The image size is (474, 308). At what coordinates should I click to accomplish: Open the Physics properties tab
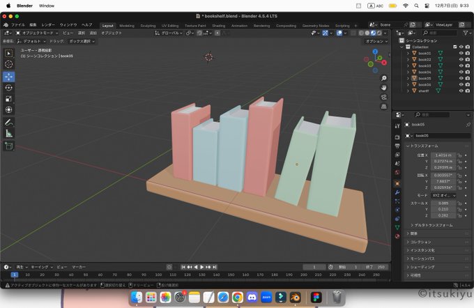point(397,210)
